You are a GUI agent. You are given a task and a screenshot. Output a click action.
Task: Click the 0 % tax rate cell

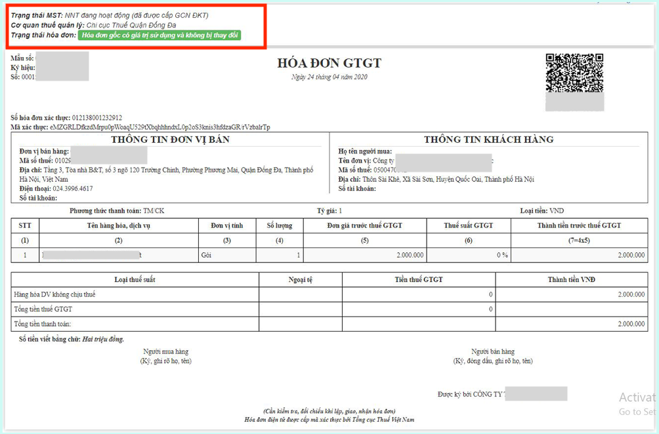469,255
